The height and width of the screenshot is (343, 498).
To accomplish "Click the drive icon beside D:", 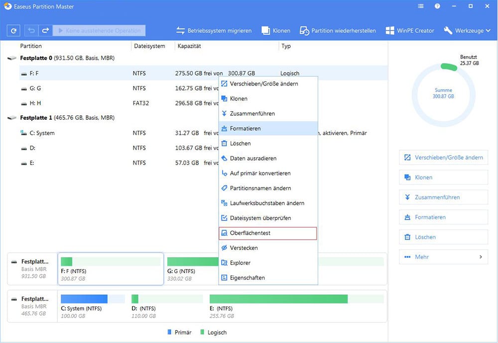I will [x=24, y=148].
